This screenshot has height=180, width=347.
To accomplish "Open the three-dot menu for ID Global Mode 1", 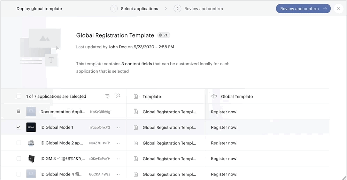I will pyautogui.click(x=117, y=128).
